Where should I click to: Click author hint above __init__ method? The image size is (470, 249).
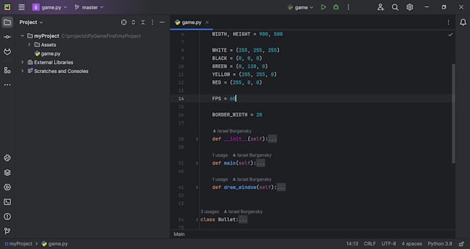(232, 131)
